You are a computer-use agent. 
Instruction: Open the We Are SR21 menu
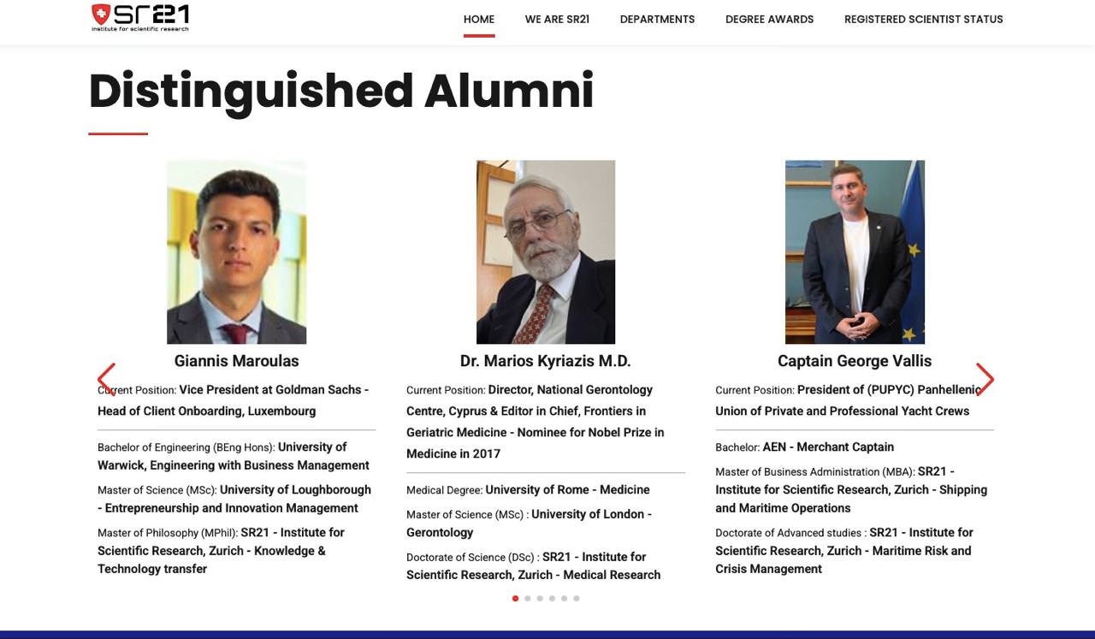click(557, 20)
